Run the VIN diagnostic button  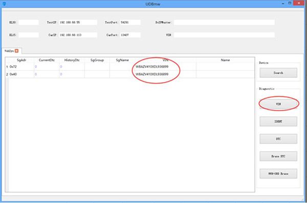(x=278, y=104)
